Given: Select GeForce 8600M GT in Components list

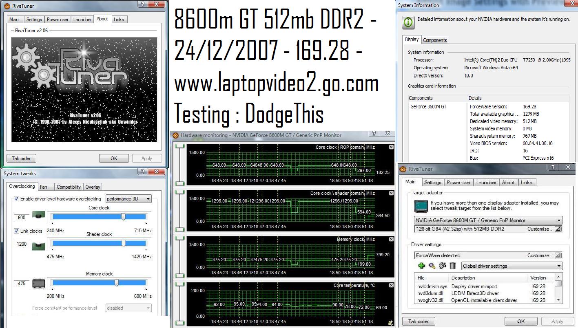Looking at the screenshot, I should [x=428, y=106].
